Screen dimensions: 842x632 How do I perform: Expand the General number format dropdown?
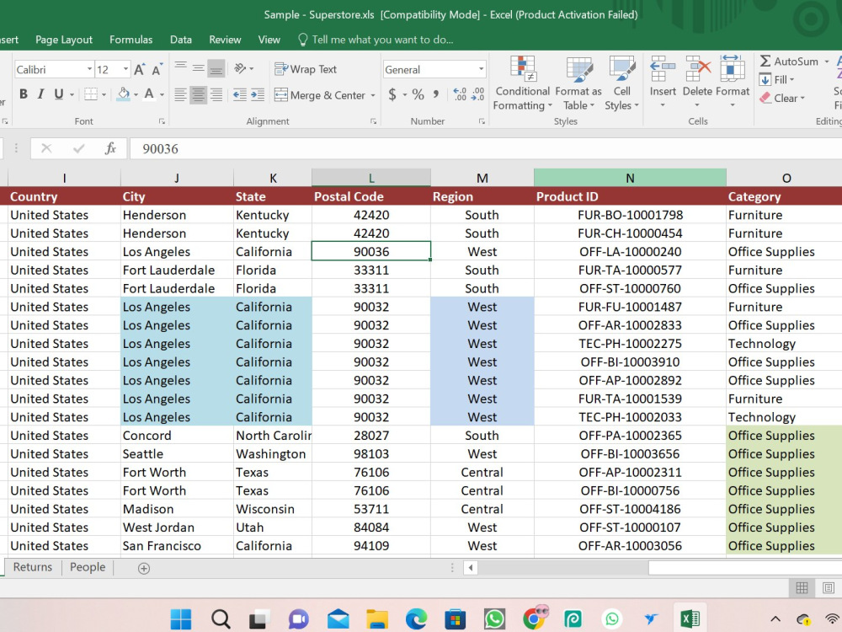(x=481, y=69)
